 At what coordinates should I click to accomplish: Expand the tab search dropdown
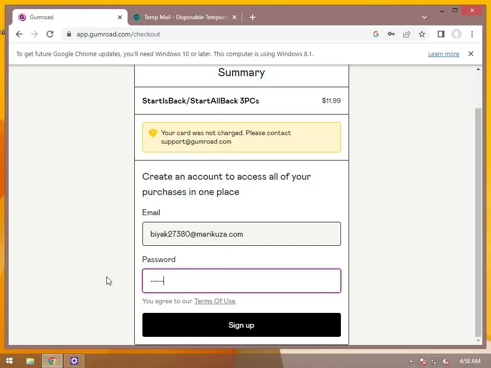pyautogui.click(x=424, y=17)
